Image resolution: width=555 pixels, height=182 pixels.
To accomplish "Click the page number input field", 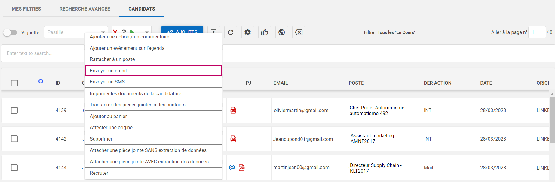I will 537,32.
